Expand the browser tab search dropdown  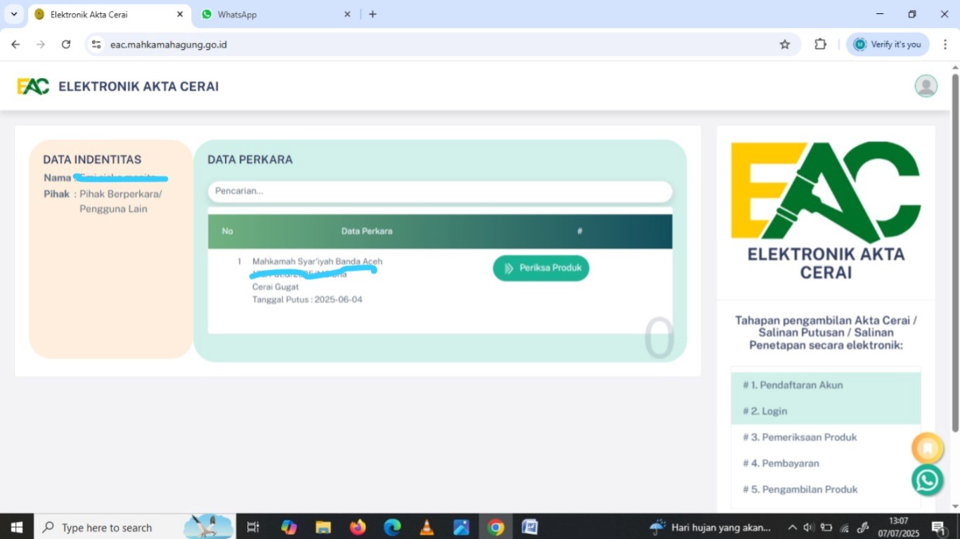pyautogui.click(x=13, y=14)
